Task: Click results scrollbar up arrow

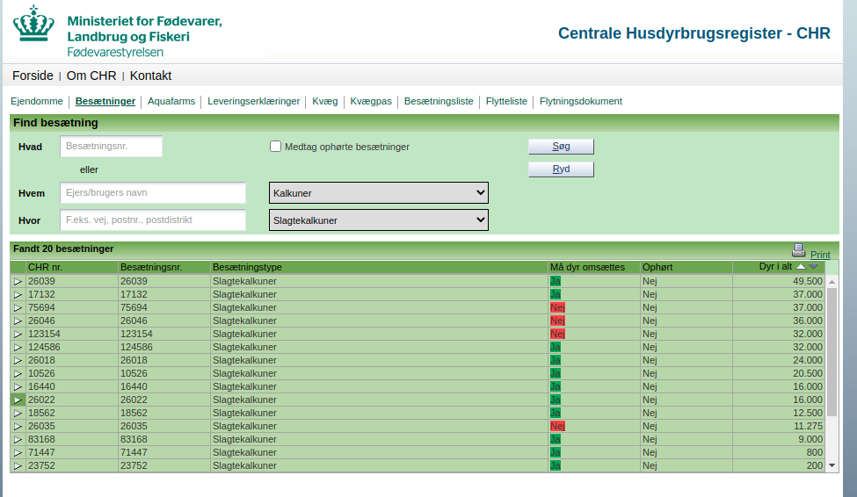Action: pyautogui.click(x=832, y=282)
